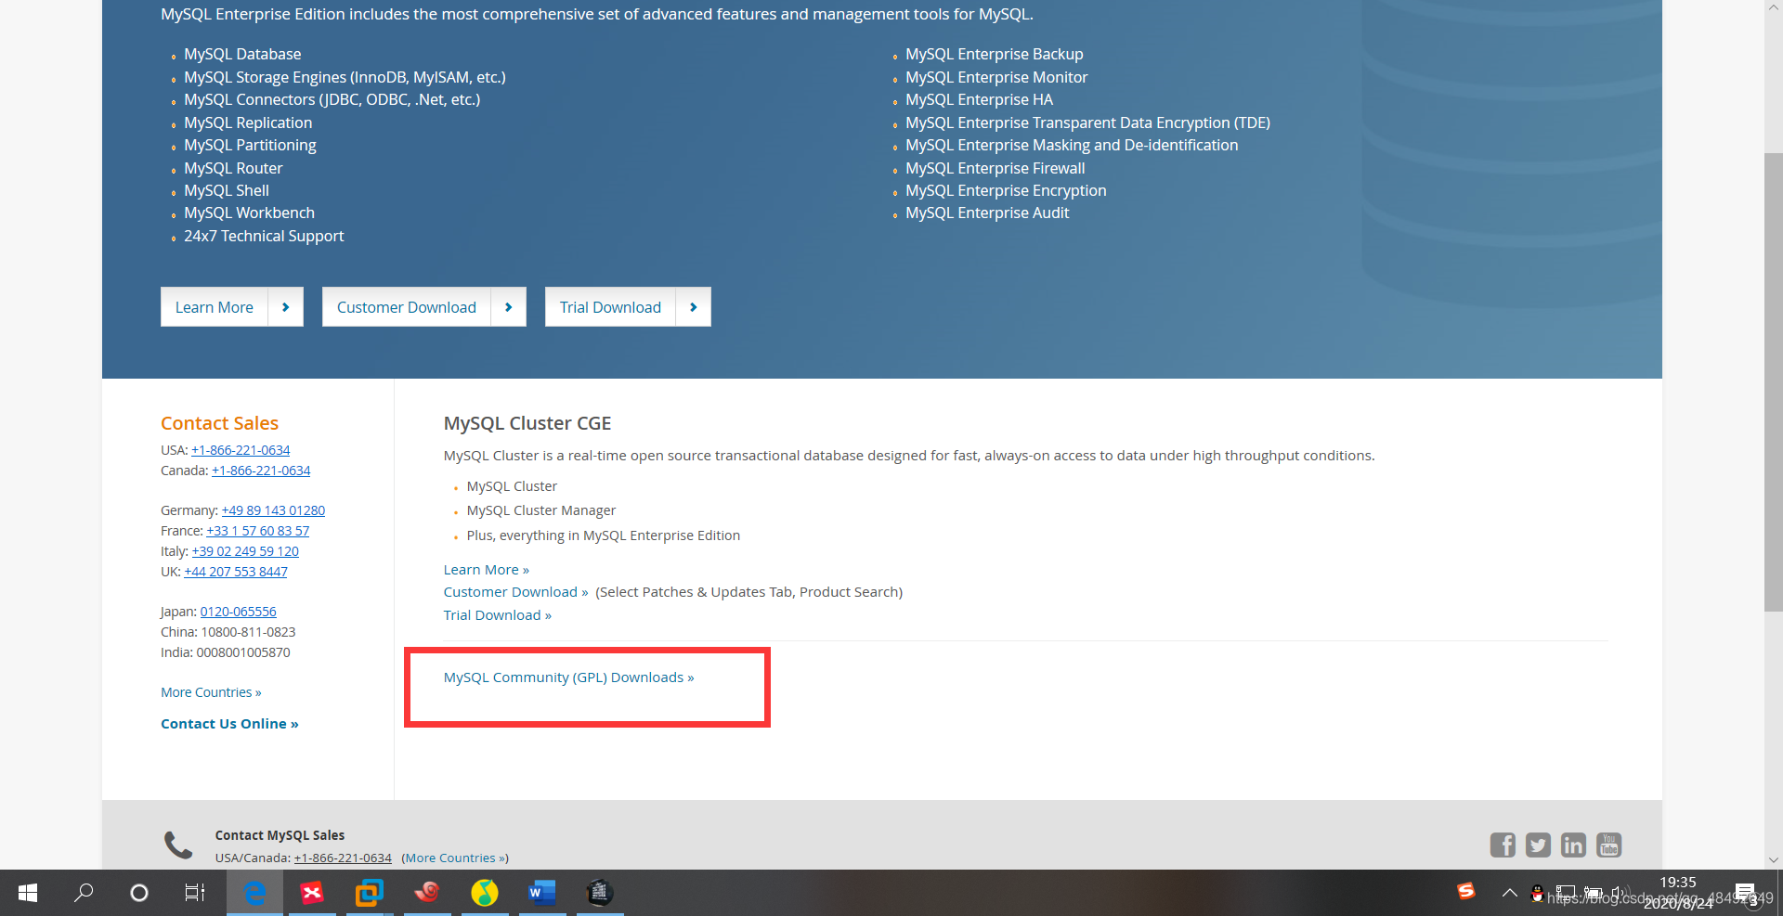Open Action Center notifications
This screenshot has width=1783, height=916.
point(1746,893)
